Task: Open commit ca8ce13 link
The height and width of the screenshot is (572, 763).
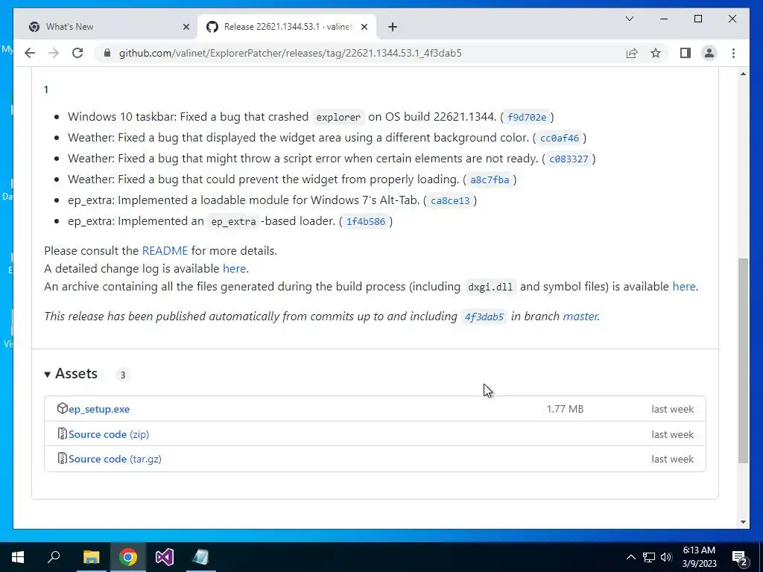Action: [x=450, y=201]
